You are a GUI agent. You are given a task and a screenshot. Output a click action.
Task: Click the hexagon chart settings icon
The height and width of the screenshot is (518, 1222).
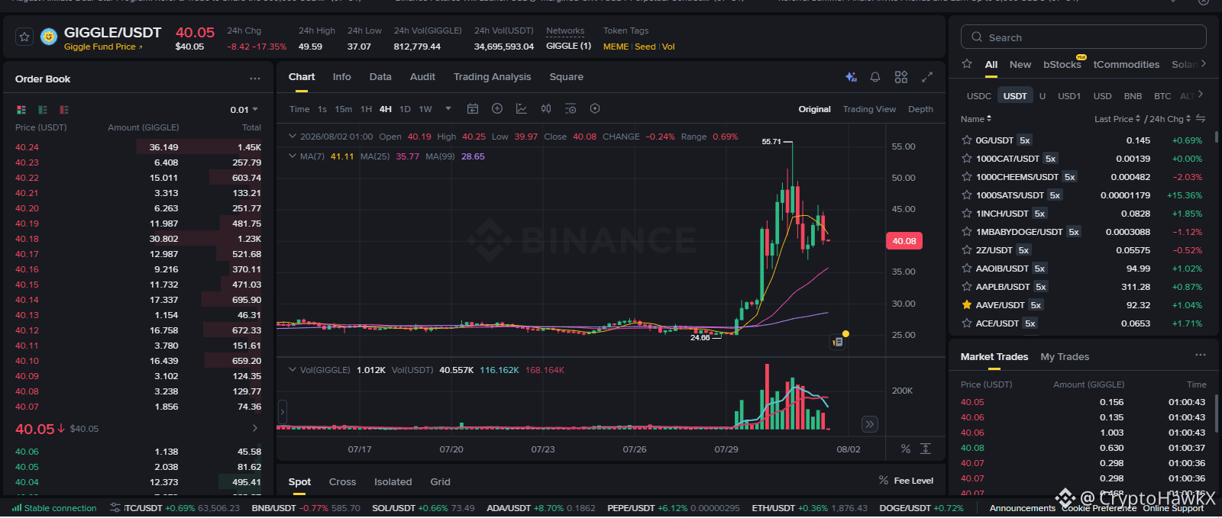point(595,109)
